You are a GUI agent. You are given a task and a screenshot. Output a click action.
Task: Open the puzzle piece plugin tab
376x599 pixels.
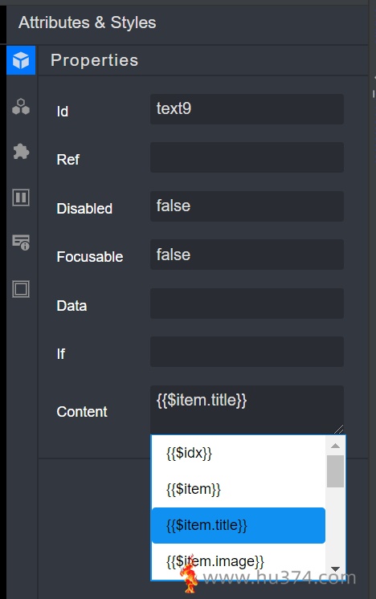(21, 152)
